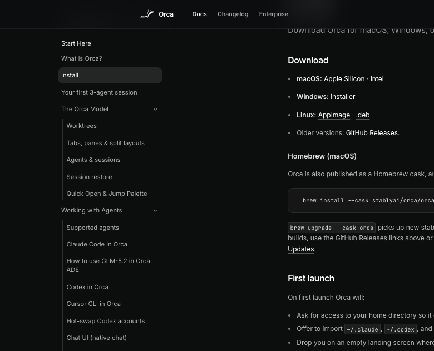Click the brew upgrade --cask orca code
The image size is (434, 351).
(332, 228)
